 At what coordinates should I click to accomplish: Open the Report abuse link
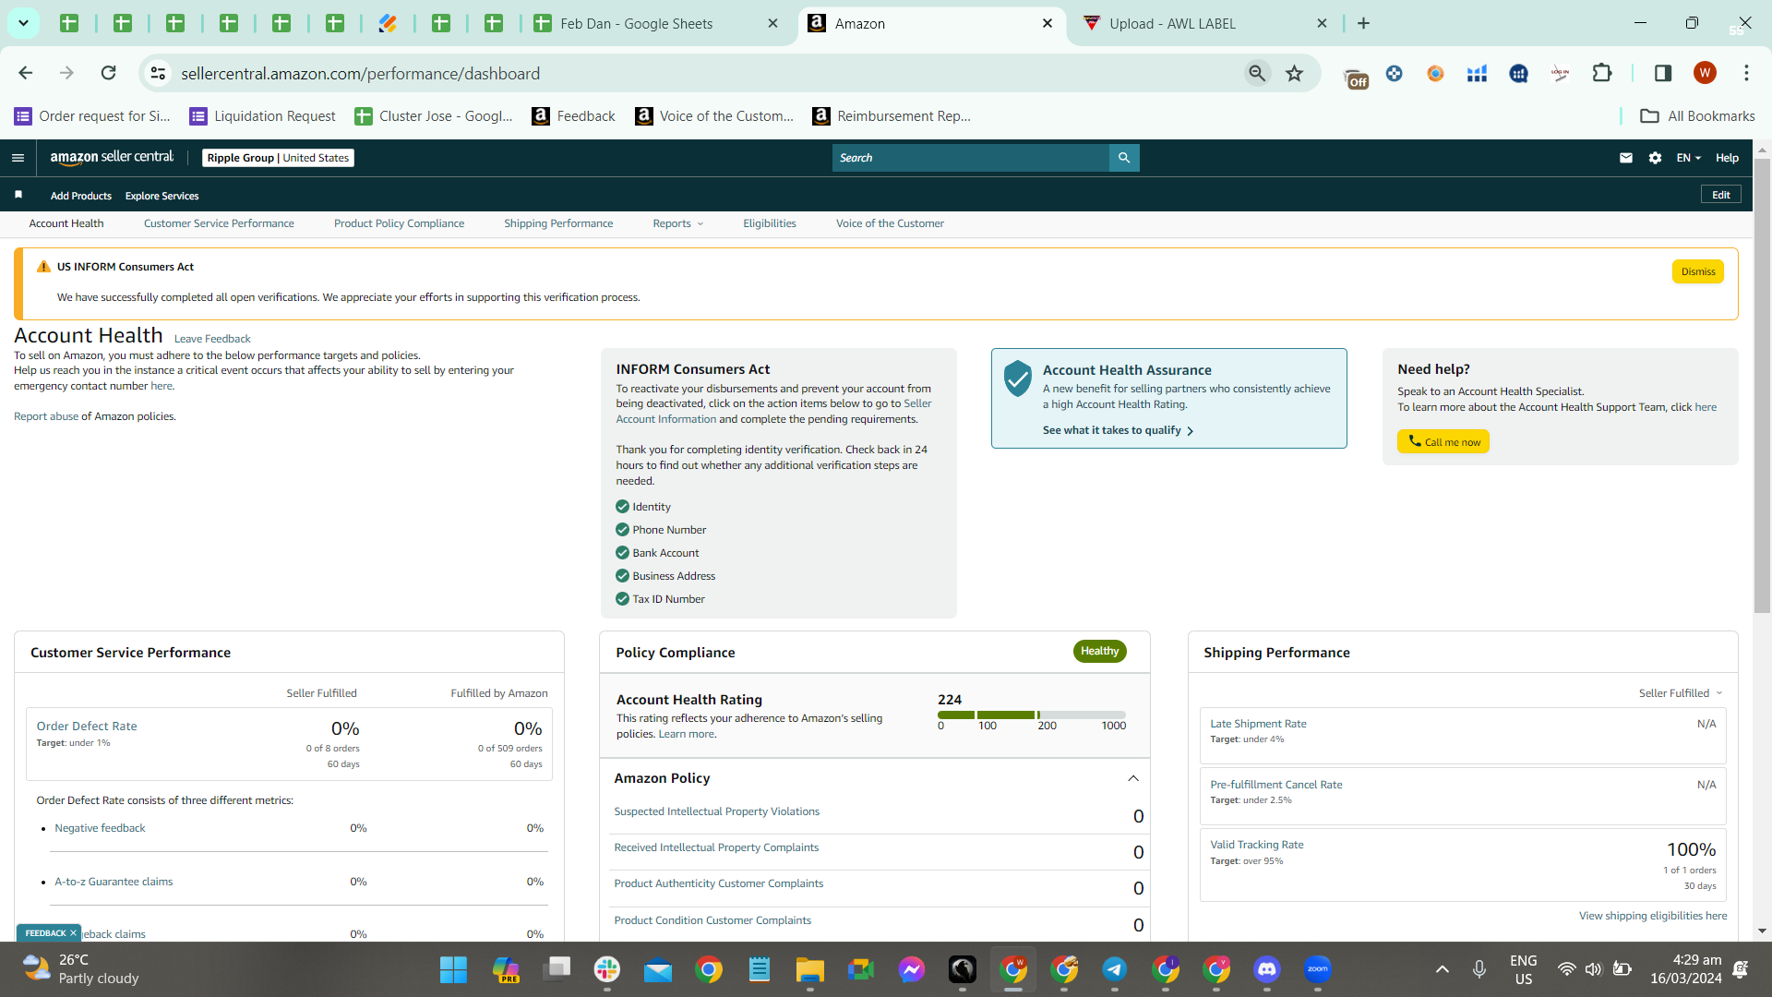coord(46,416)
